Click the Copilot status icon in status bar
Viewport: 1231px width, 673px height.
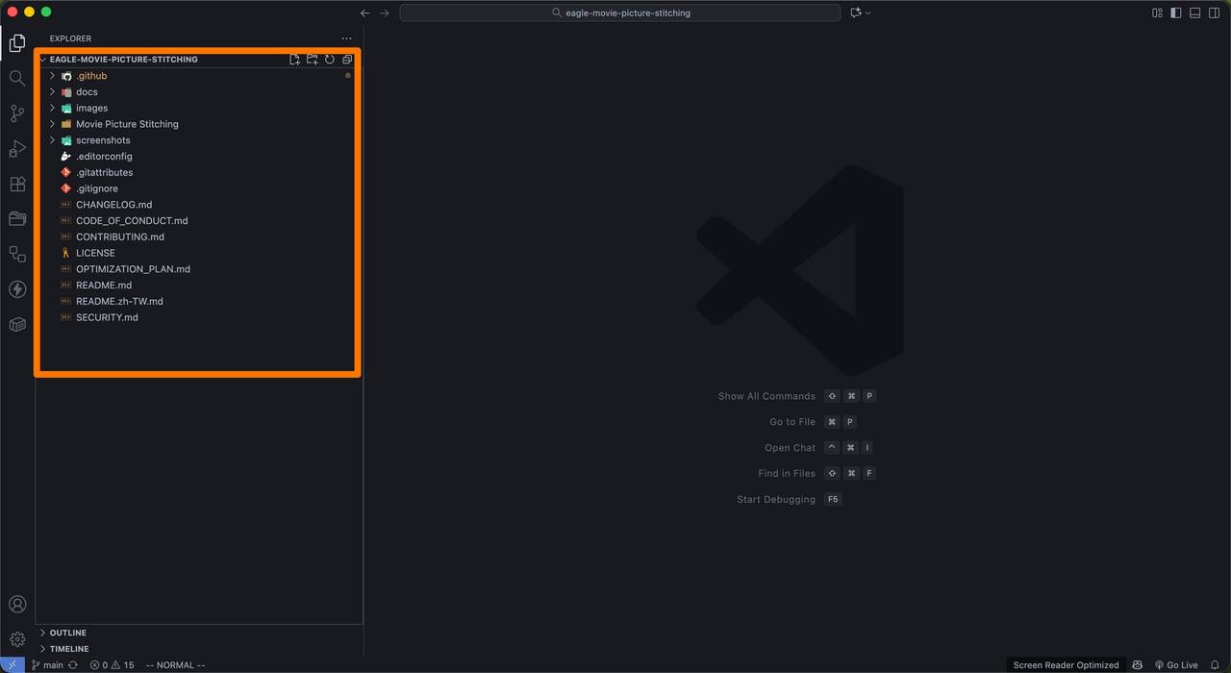pyautogui.click(x=1138, y=664)
